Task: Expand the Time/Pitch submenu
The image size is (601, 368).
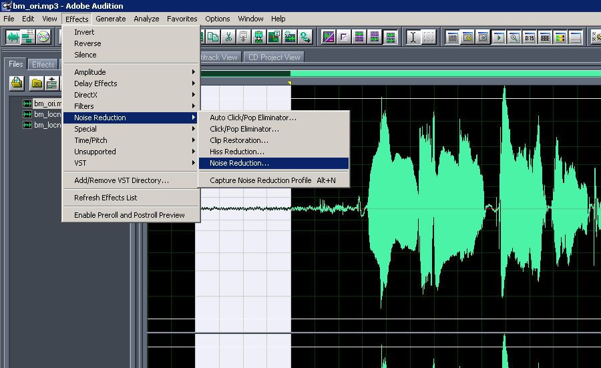Action: point(130,140)
